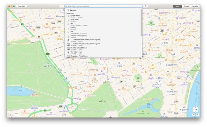Click the Directions button
Image resolution: width=207 pixels, height=127 pixels.
point(21,6)
